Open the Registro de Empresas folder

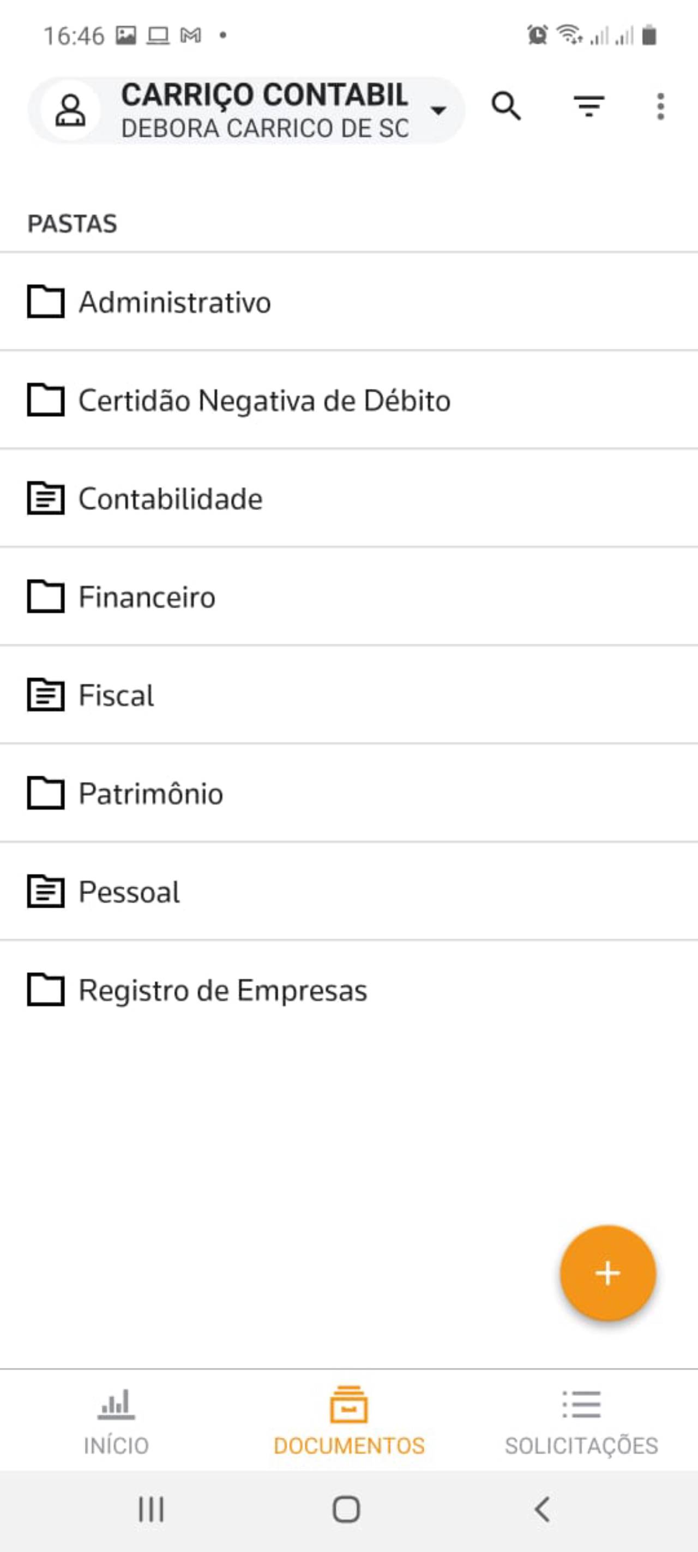[x=223, y=991]
